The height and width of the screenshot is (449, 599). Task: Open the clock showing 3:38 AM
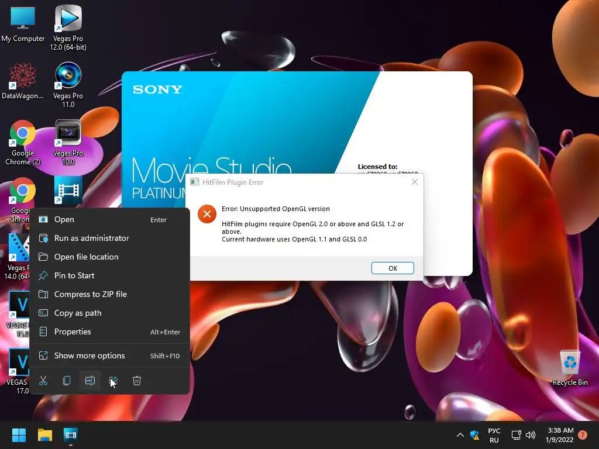560,435
